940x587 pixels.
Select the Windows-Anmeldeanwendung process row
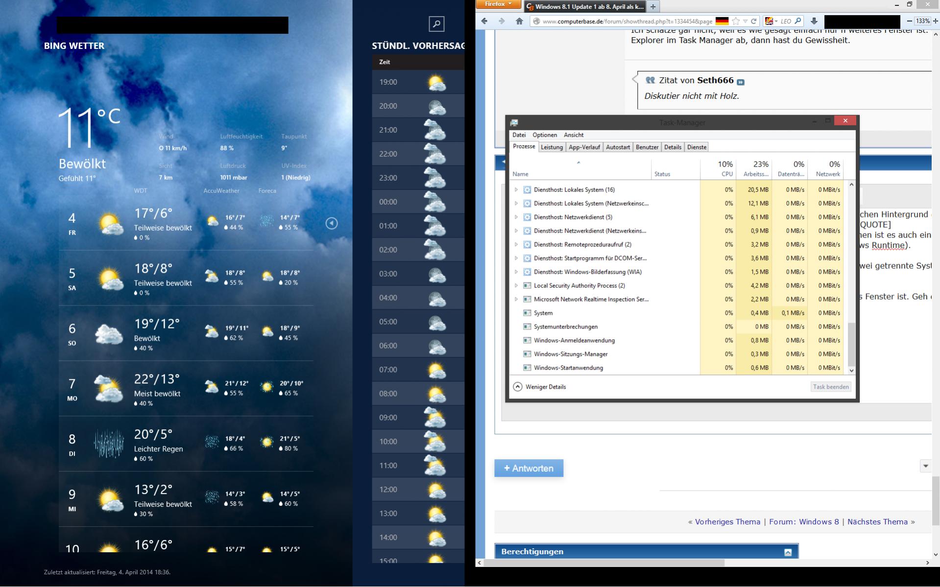point(677,340)
